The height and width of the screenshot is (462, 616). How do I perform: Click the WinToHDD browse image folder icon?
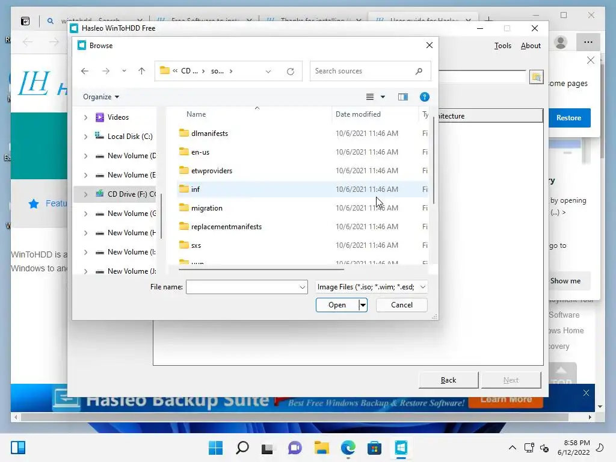tap(536, 77)
